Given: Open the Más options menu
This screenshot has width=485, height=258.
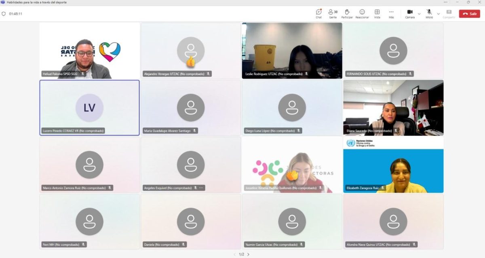Looking at the screenshot, I should tap(391, 13).
